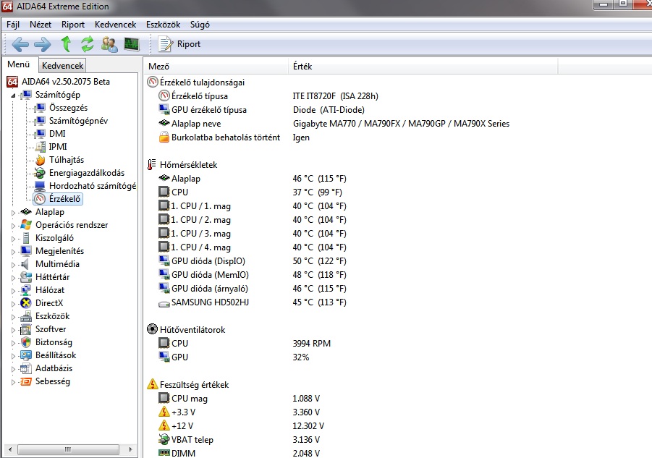The width and height of the screenshot is (652, 458).
Task: Click the IPMI icon in tree
Action: [40, 147]
